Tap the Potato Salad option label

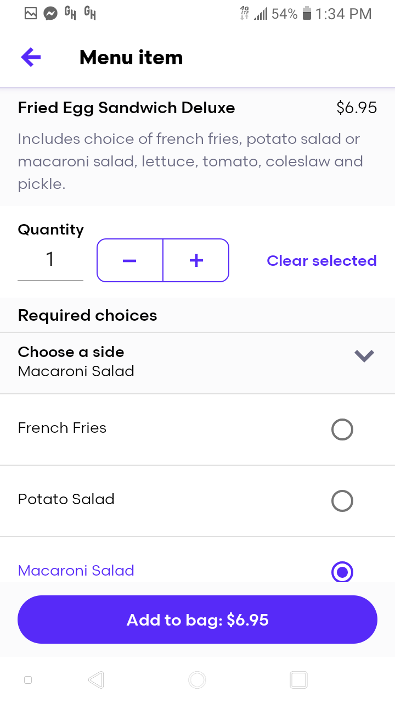point(66,499)
